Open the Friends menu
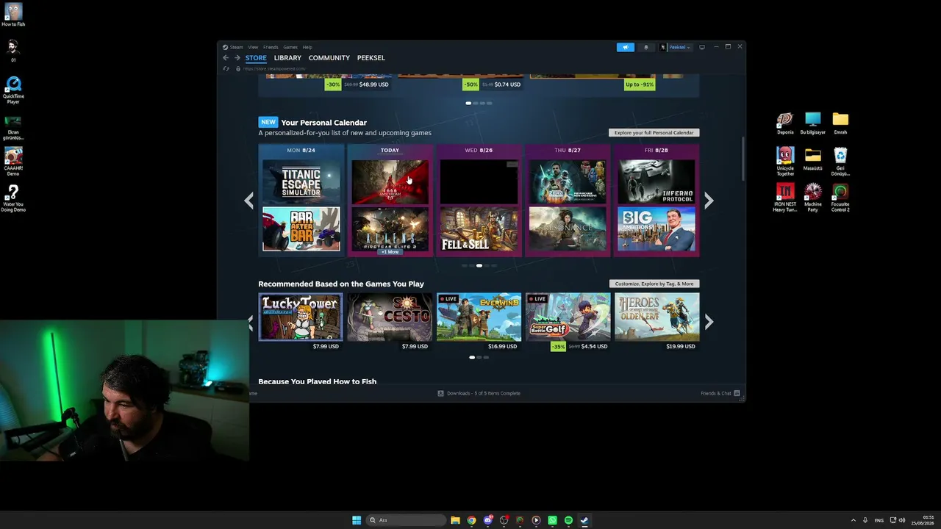Image resolution: width=941 pixels, height=529 pixels. [271, 47]
